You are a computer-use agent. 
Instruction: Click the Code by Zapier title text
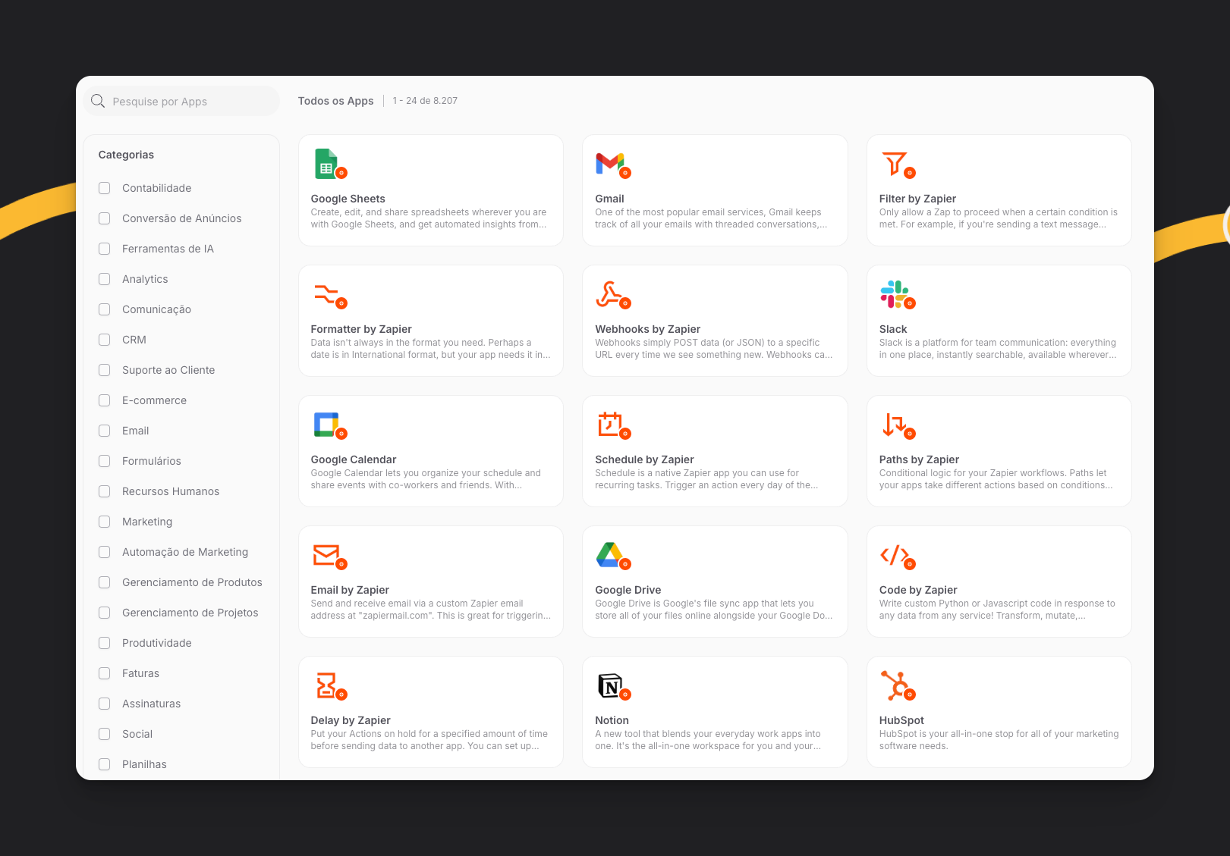point(918,590)
